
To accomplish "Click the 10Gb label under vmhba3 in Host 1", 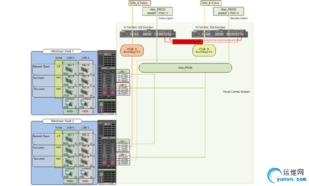I will pos(85,111).
